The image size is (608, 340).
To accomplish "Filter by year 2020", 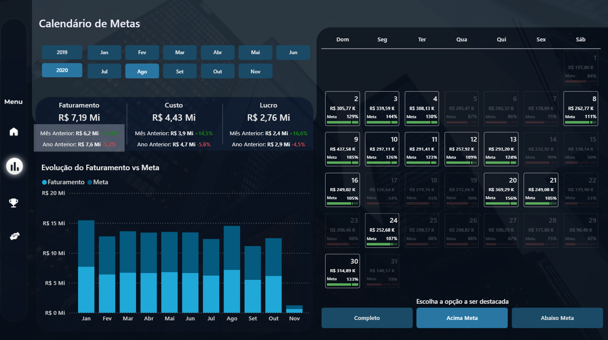I will pos(62,70).
